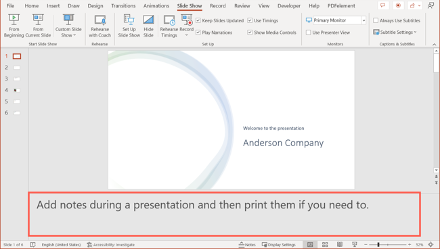The width and height of the screenshot is (440, 249).
Task: Click into the speaker notes text area
Action: point(224,214)
